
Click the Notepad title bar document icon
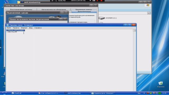[x=8, y=25]
